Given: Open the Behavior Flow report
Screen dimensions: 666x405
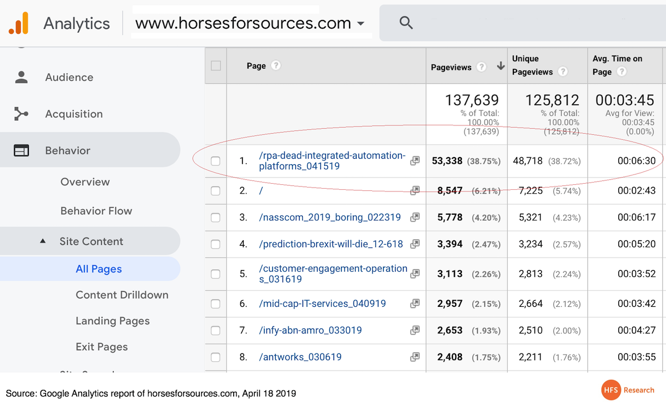Looking at the screenshot, I should tap(96, 211).
